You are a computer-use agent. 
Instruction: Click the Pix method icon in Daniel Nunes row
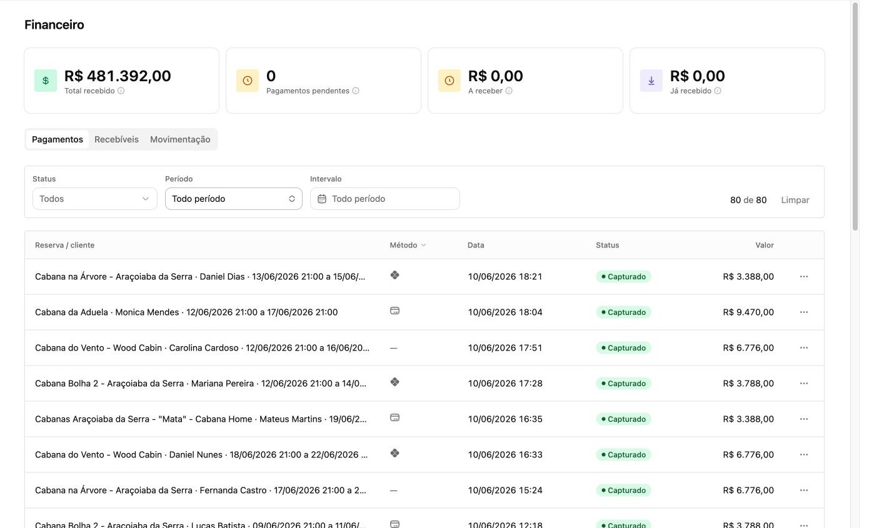pyautogui.click(x=394, y=453)
